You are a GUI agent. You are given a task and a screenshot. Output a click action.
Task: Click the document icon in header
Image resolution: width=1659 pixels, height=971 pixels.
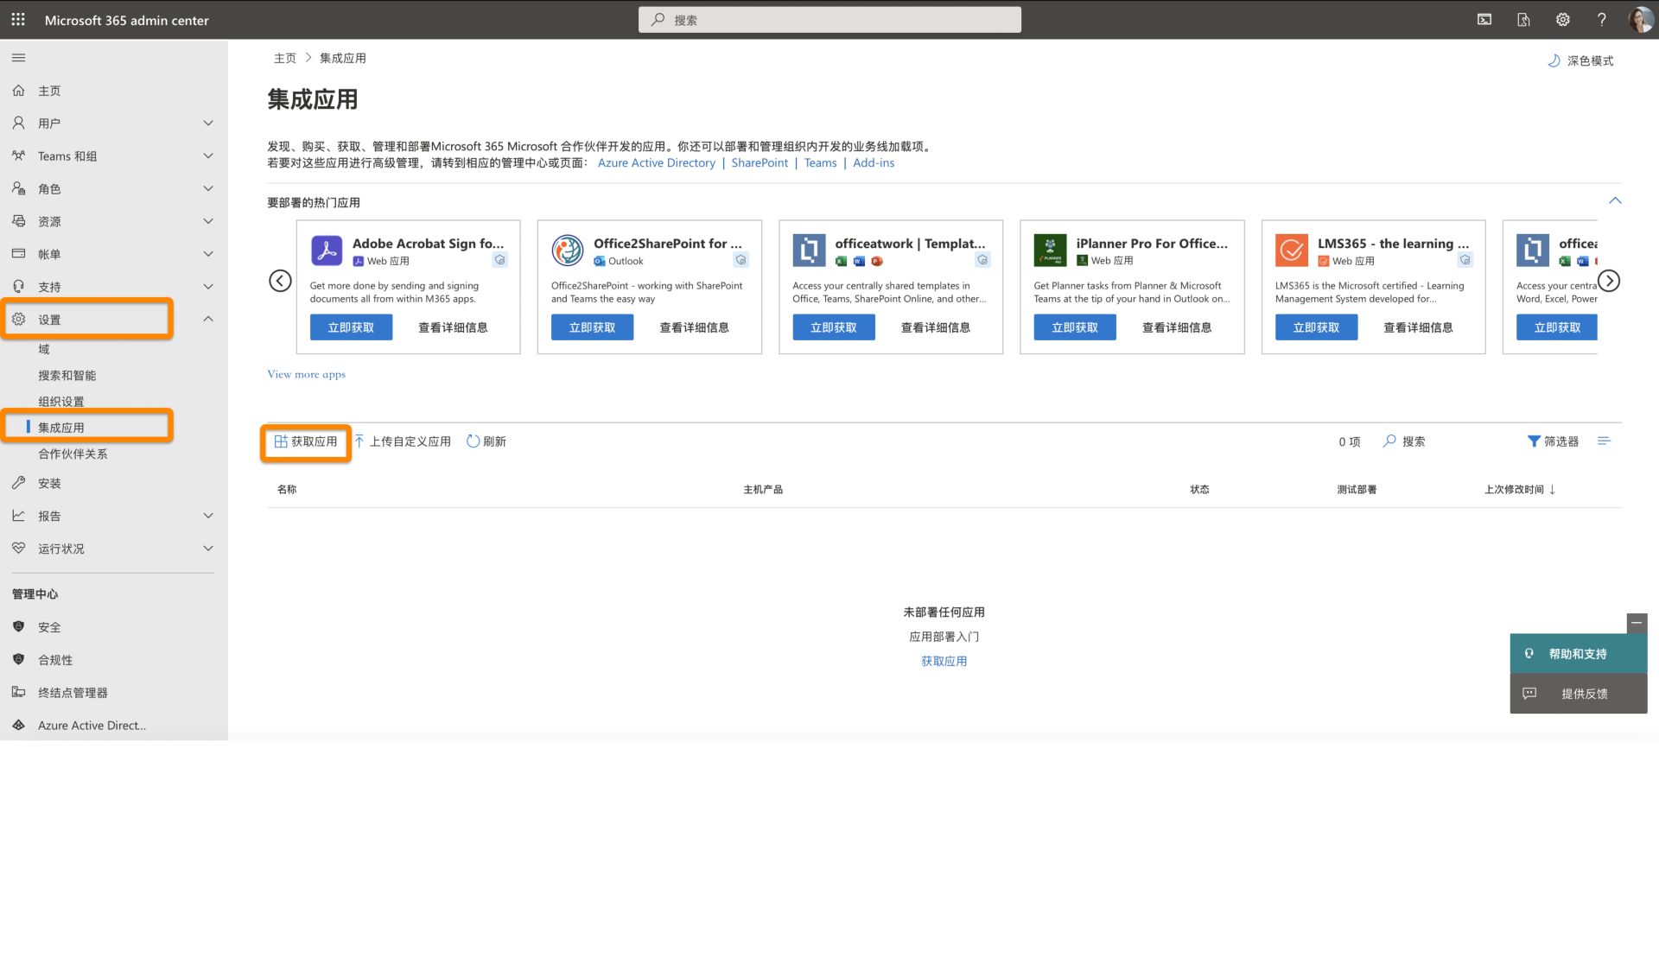(x=1523, y=19)
